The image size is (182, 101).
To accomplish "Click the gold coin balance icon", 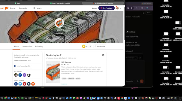I will click(x=84, y=46).
